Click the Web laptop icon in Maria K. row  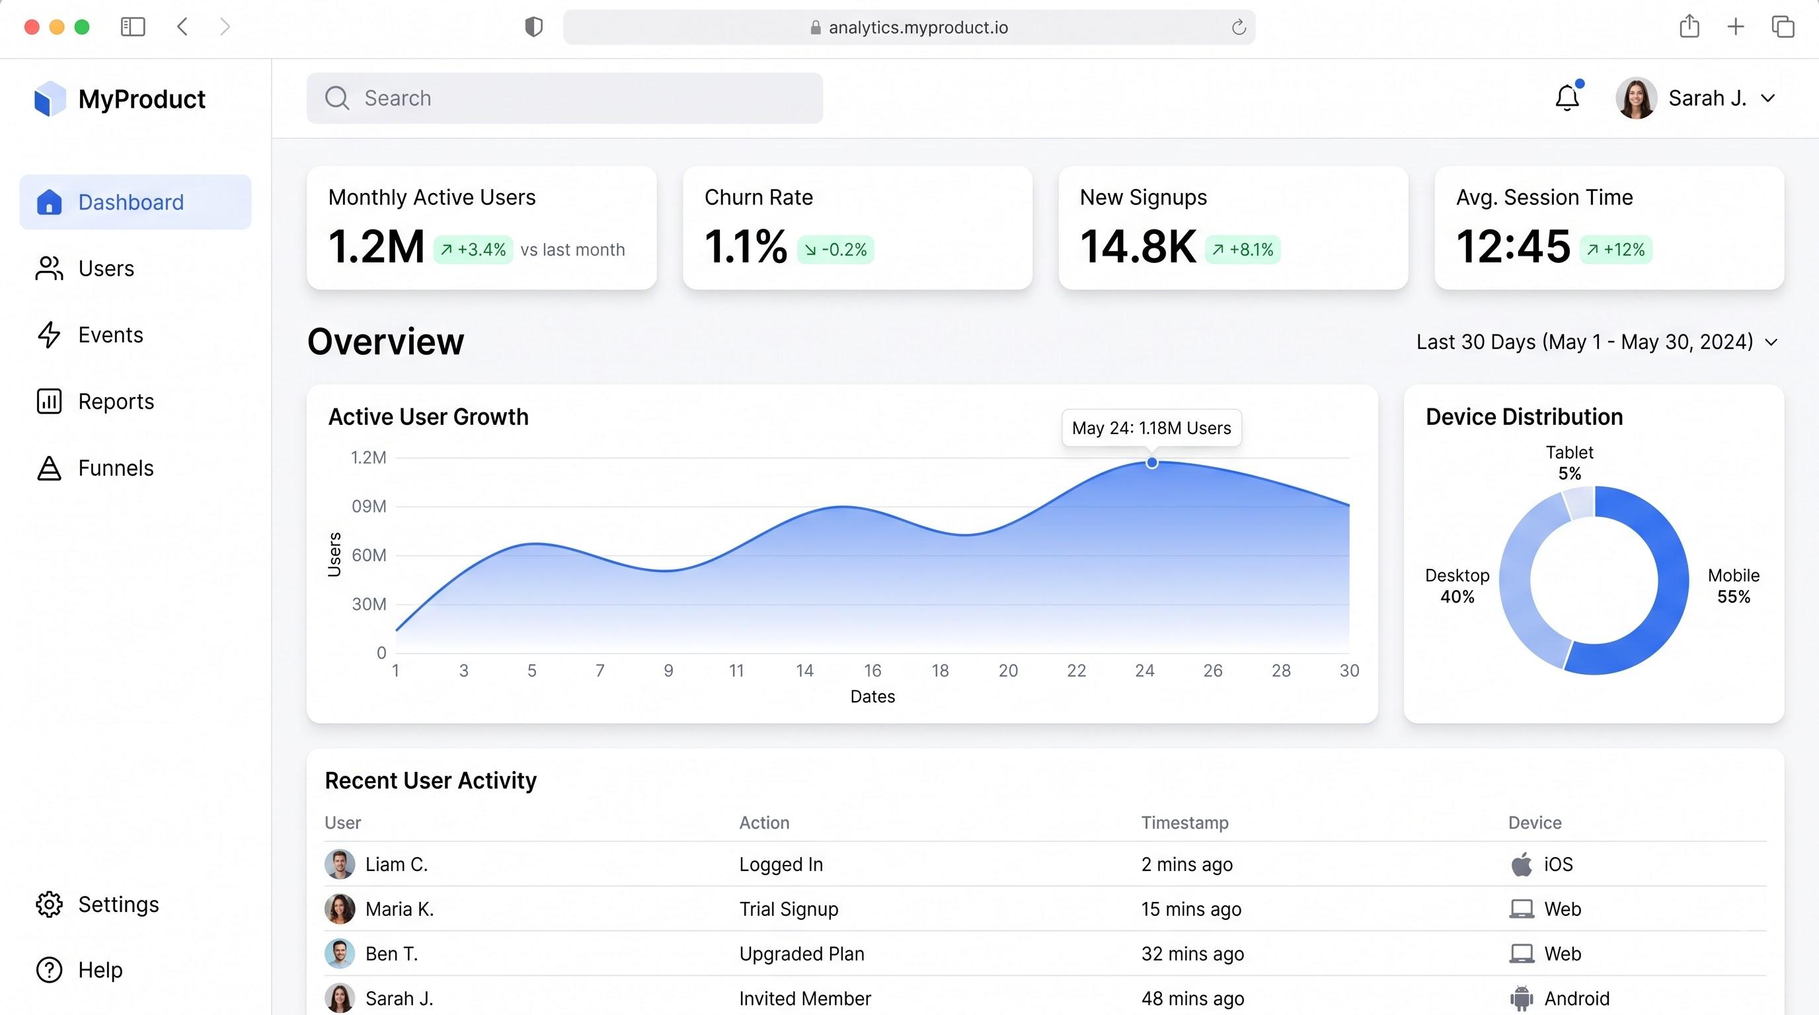click(x=1522, y=909)
